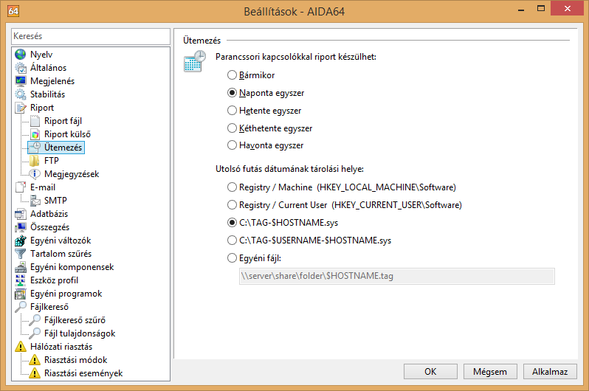Click the database icon beside Adatbázis
This screenshot has height=391, width=589.
20,214
